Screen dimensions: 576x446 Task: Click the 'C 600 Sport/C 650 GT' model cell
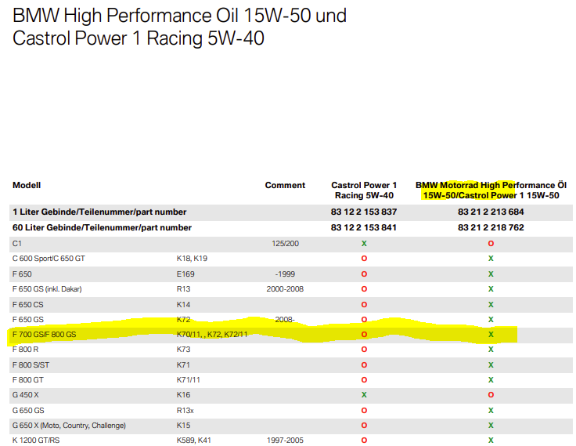coord(49,259)
